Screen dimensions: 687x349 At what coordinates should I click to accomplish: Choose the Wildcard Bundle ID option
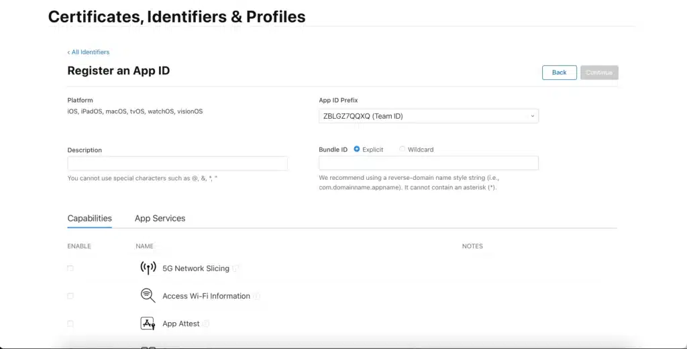click(x=403, y=149)
